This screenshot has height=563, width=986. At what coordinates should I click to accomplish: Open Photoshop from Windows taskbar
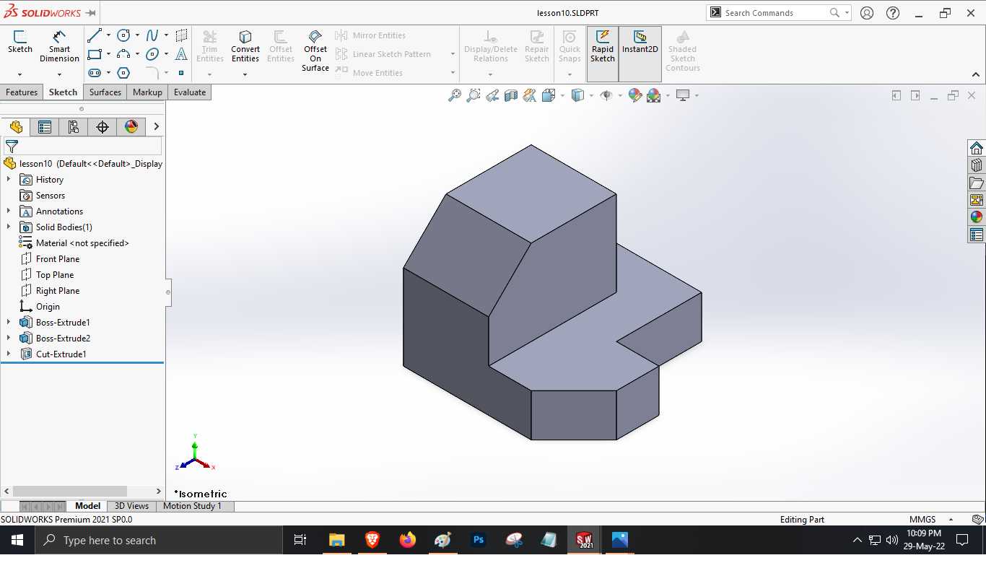click(x=479, y=540)
